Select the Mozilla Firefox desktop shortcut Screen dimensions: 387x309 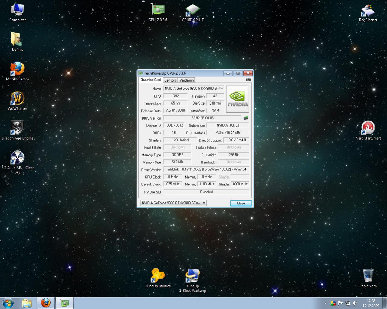click(18, 72)
